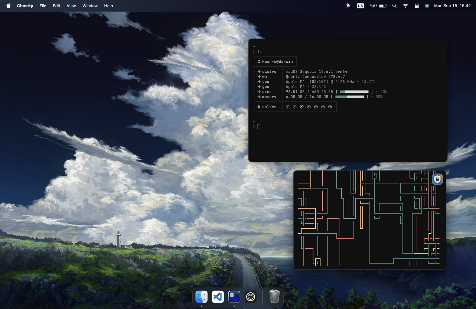Click the user icon beside kaan-w@darwin
Viewport: 476px width, 309px height.
[259, 62]
